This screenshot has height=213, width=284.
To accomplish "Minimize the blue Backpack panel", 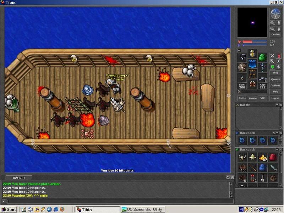I will (277, 133).
